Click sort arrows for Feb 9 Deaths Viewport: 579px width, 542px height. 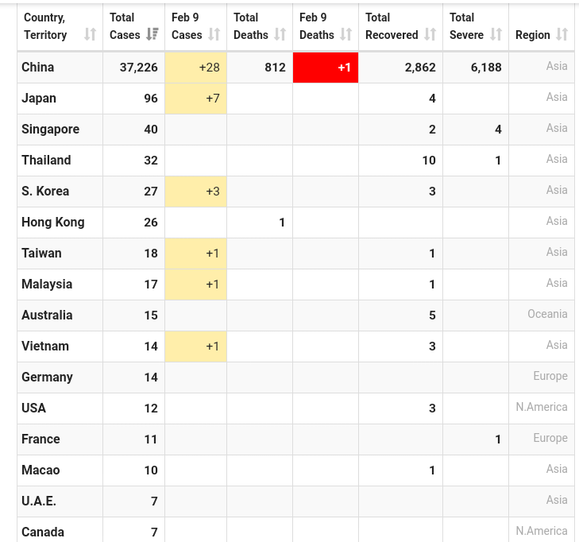click(x=346, y=35)
